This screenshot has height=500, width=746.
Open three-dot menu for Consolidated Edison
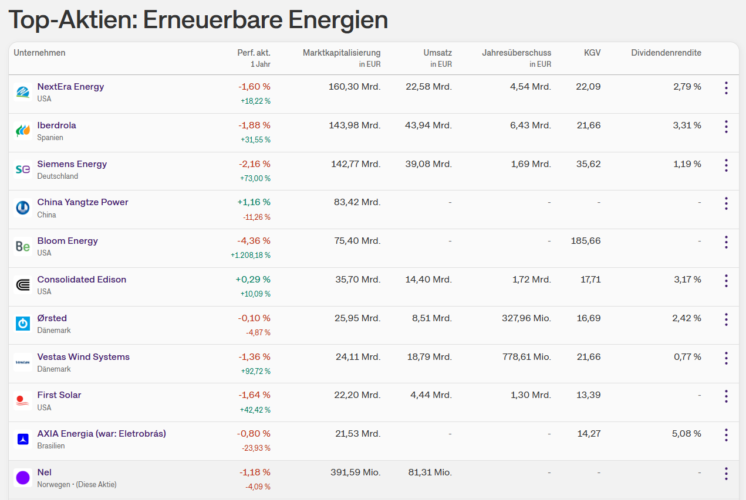point(726,281)
